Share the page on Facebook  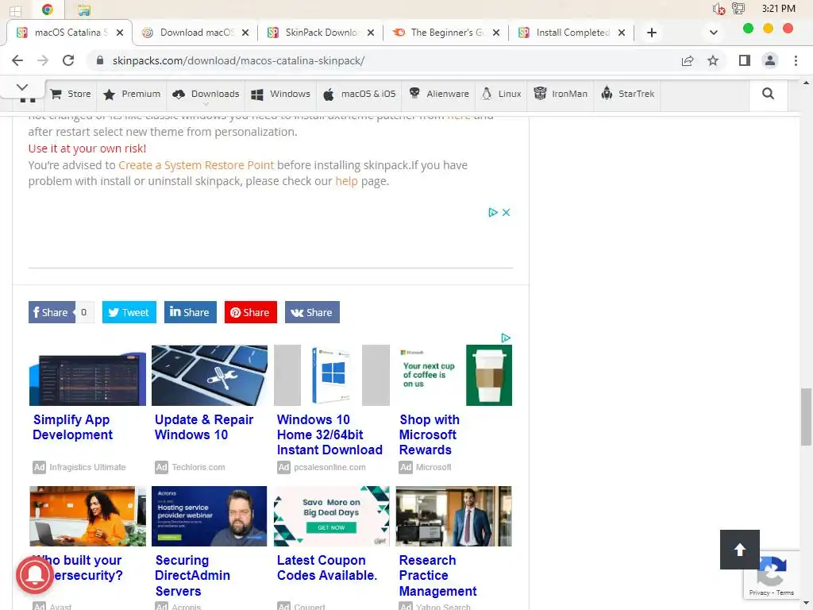(52, 312)
